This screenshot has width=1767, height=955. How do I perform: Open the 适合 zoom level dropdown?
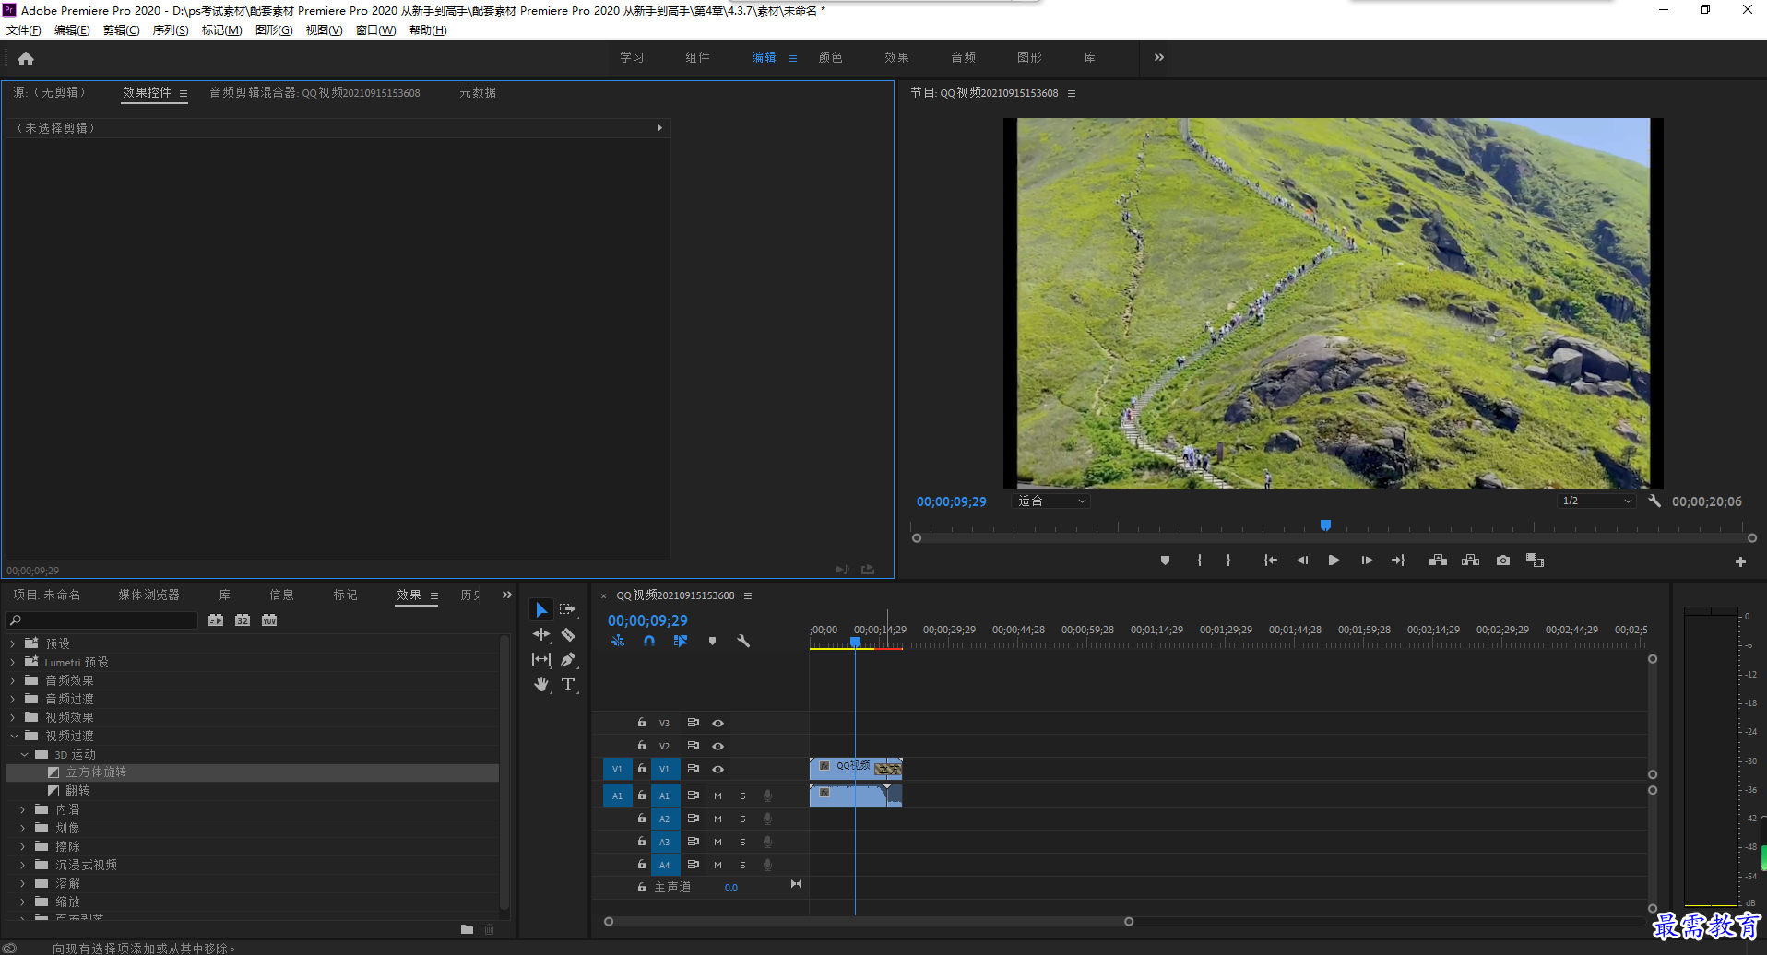(x=1051, y=501)
